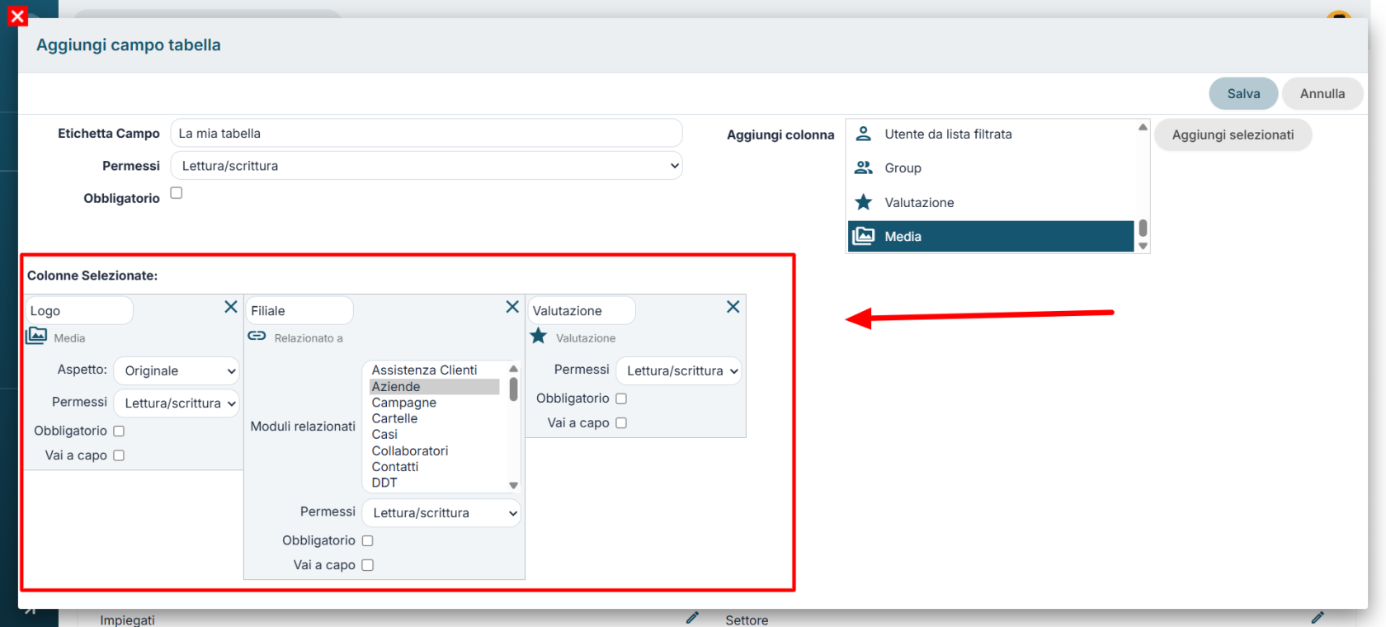The image size is (1386, 627).
Task: Toggle the main Obbligatorio checkbox
Action: (177, 193)
